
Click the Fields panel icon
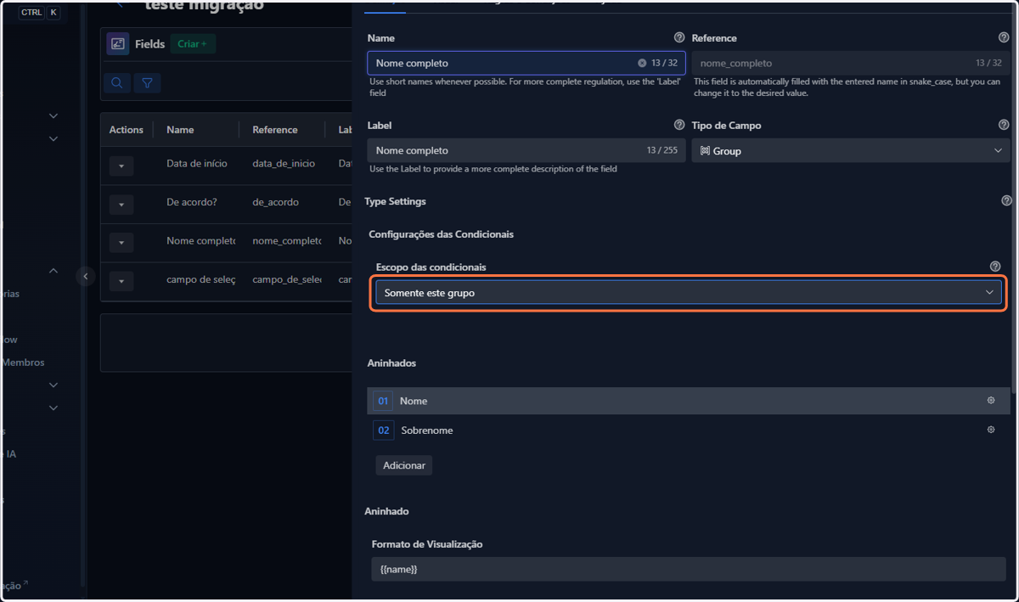(x=118, y=44)
